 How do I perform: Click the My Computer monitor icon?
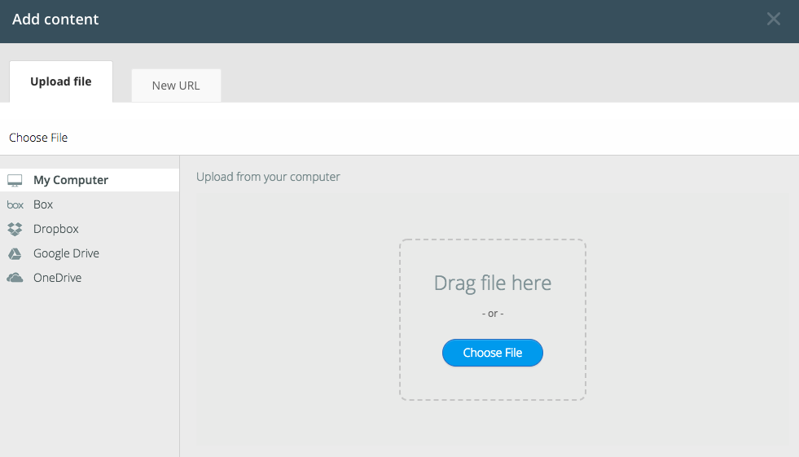(15, 180)
